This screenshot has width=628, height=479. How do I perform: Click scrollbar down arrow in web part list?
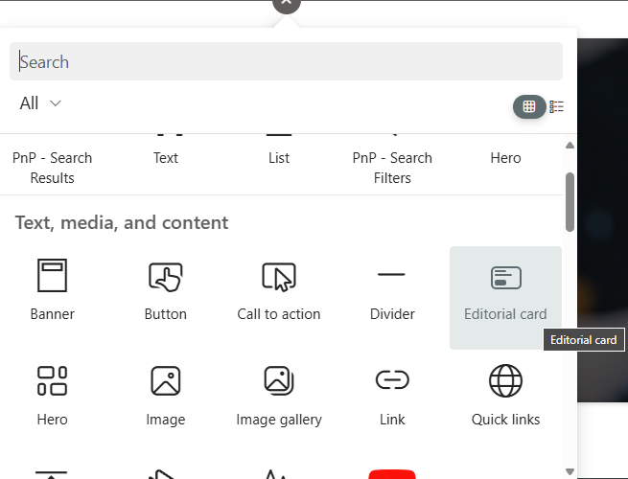pyautogui.click(x=570, y=471)
